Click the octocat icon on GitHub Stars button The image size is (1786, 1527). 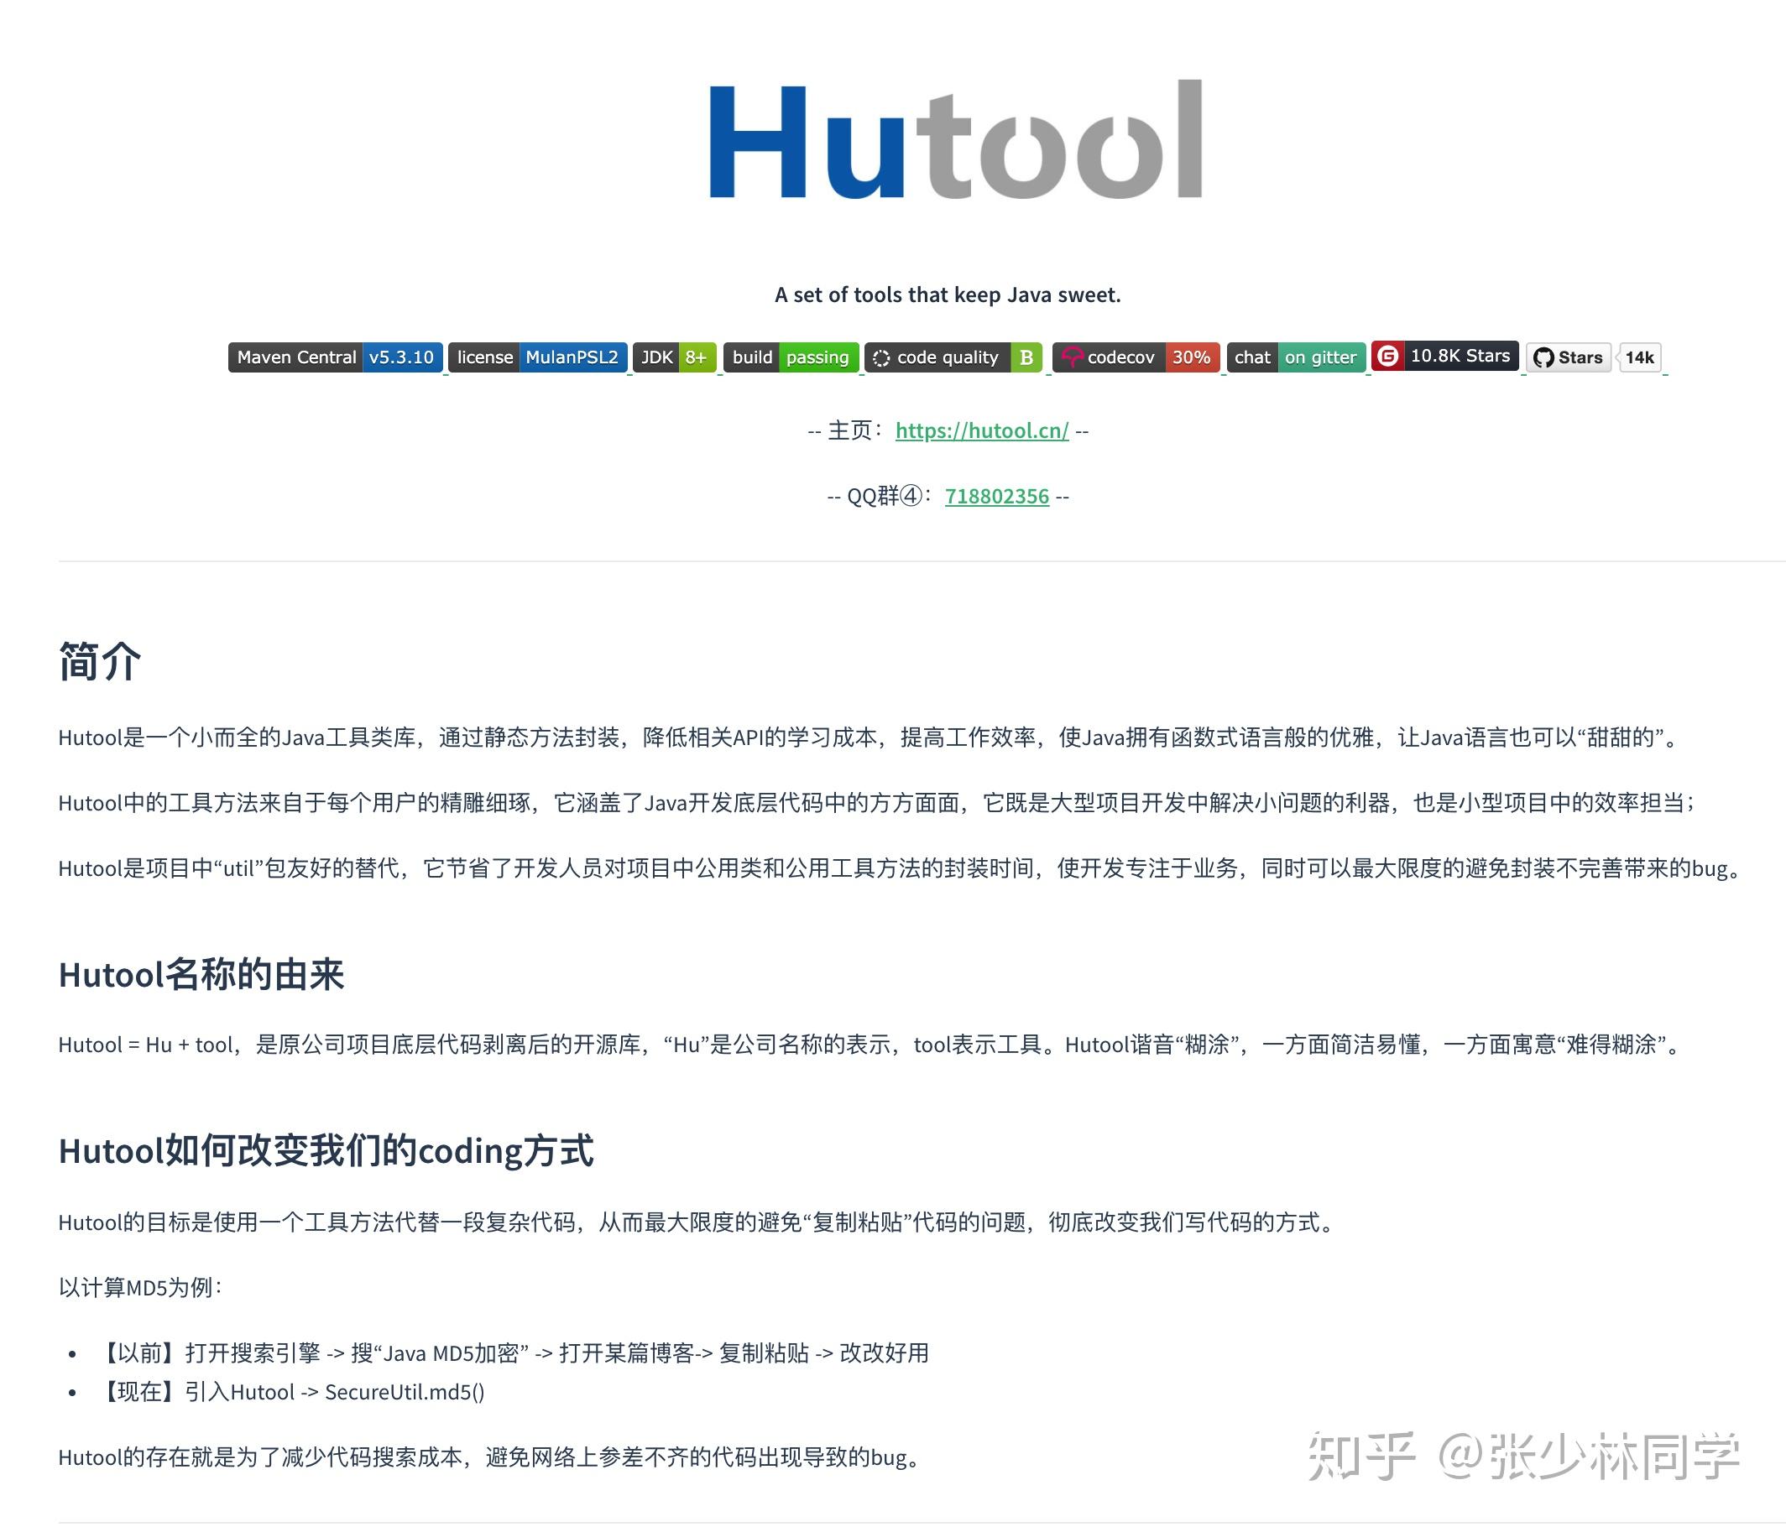click(x=1545, y=357)
